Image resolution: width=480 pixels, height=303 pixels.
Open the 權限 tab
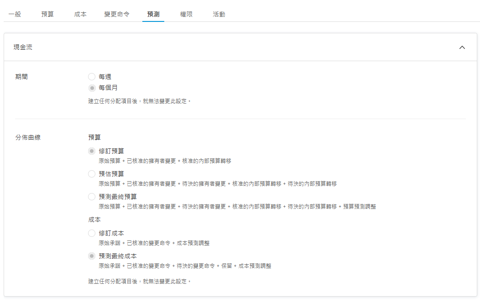[x=185, y=14]
